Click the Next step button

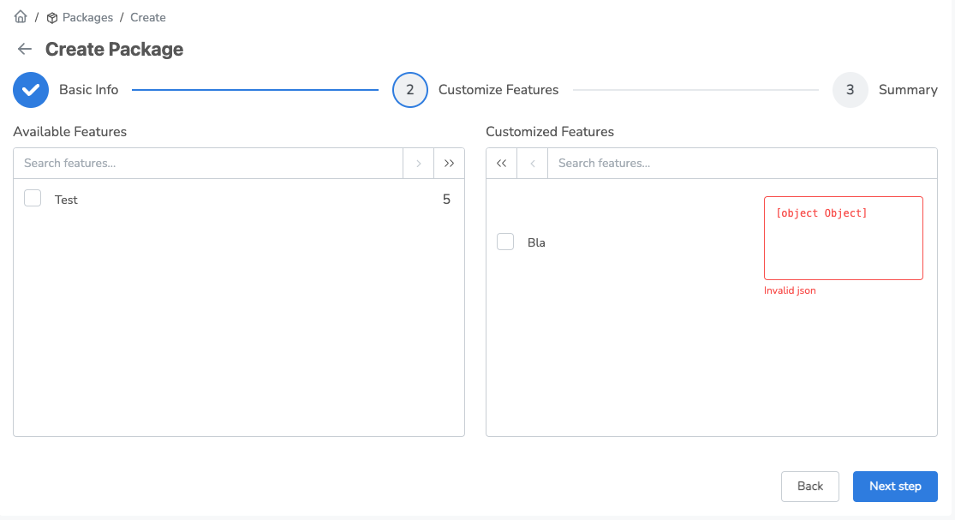895,487
